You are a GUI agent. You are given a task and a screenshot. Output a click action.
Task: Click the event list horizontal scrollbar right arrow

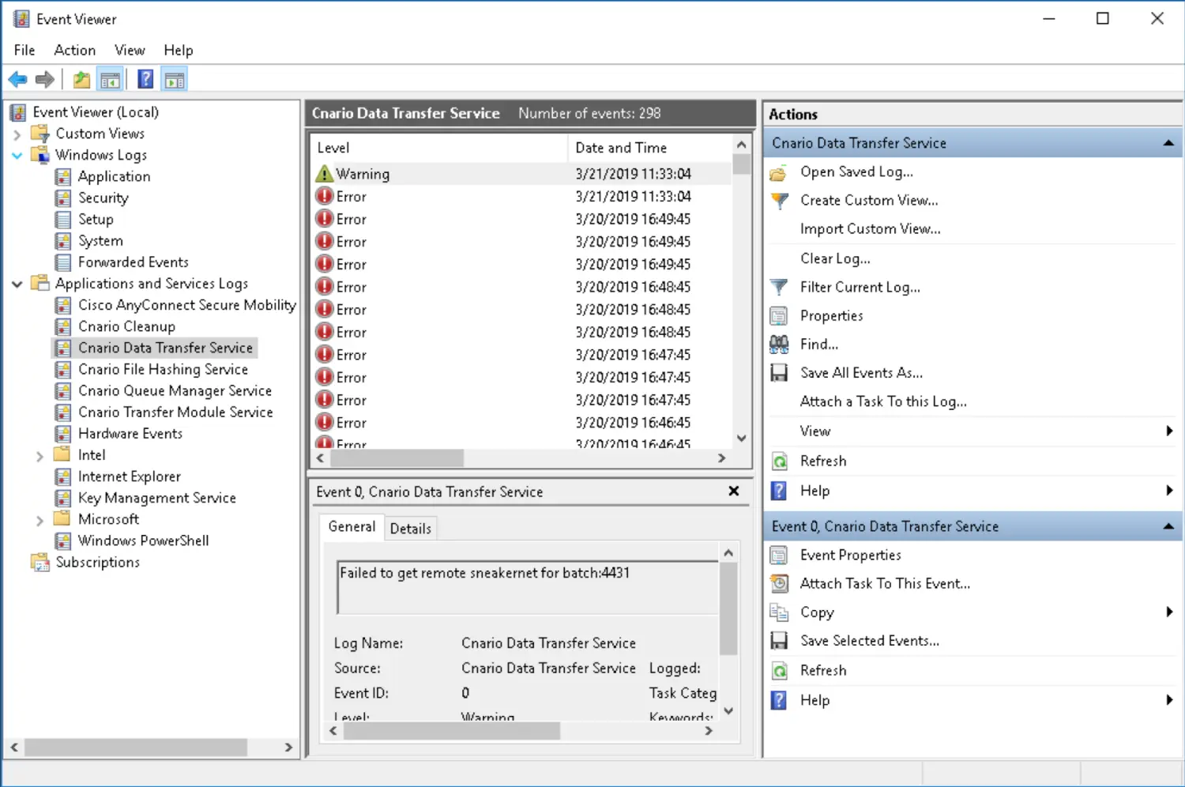[721, 458]
